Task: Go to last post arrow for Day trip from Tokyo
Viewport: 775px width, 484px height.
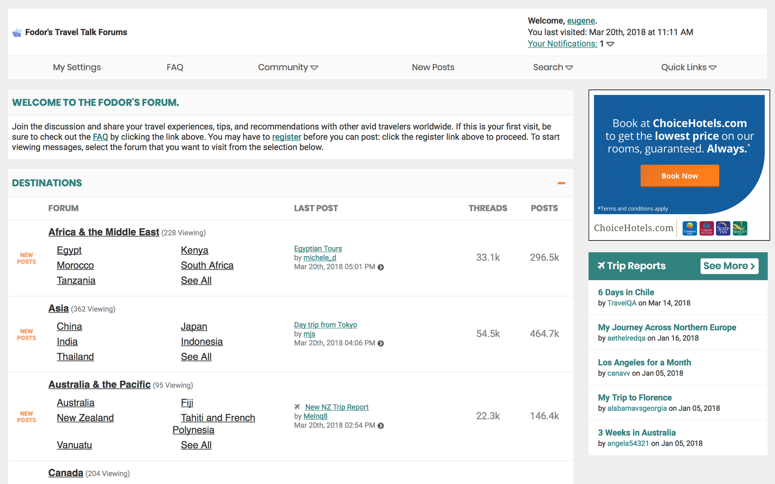Action: pos(381,343)
